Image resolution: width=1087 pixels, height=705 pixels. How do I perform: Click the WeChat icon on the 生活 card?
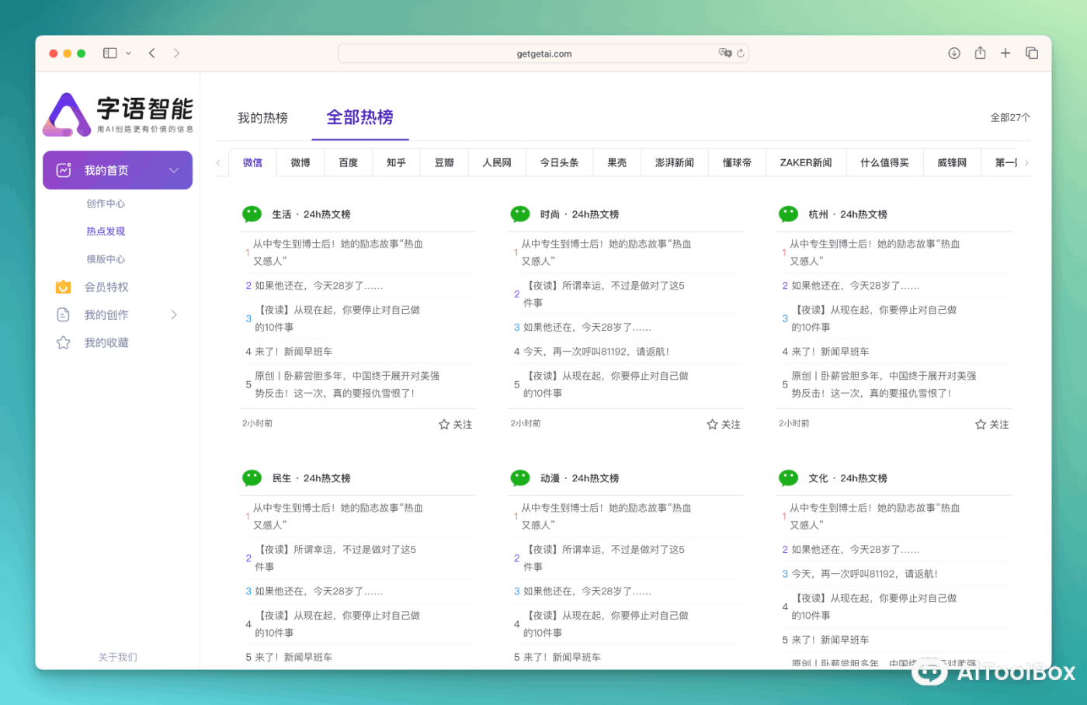tap(252, 214)
